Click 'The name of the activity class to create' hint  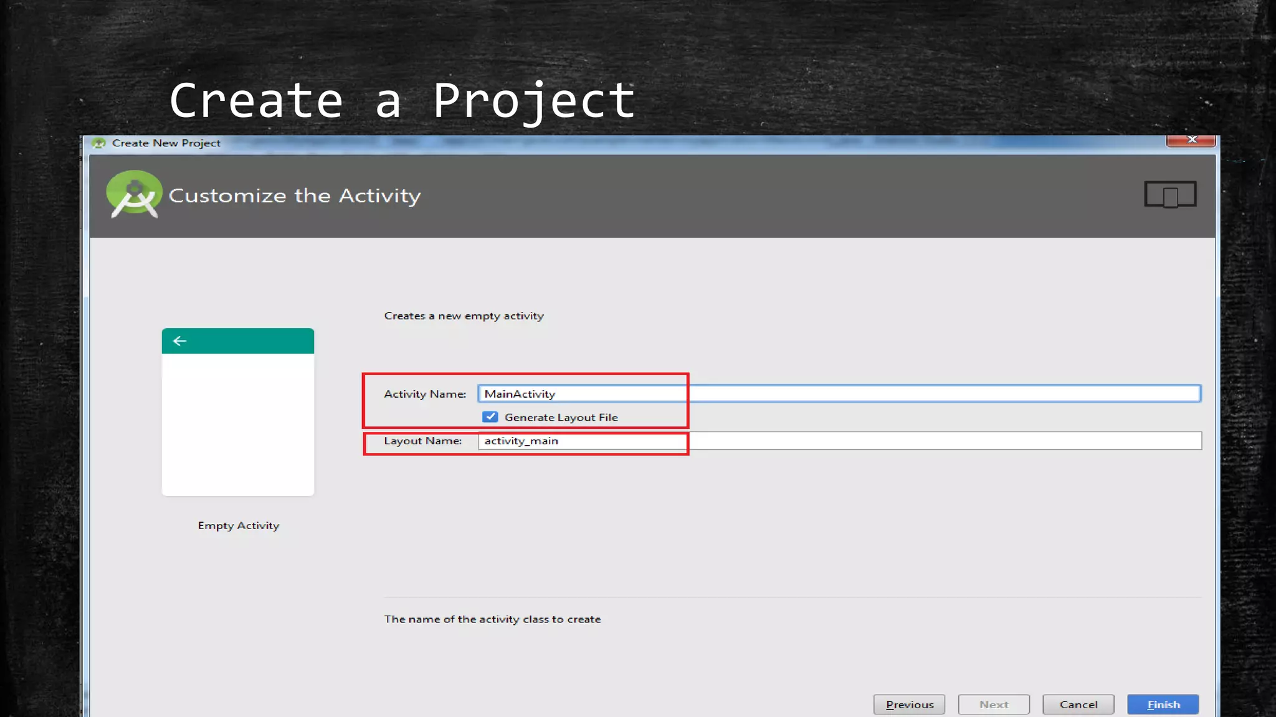point(492,619)
